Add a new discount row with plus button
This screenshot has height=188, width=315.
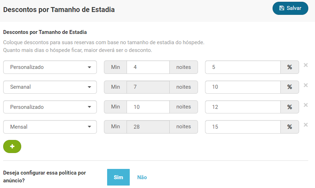[x=12, y=146]
